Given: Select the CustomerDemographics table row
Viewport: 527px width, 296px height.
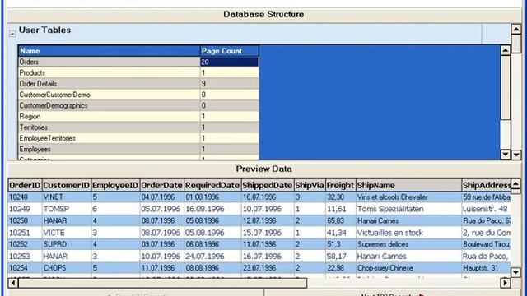Looking at the screenshot, I should point(138,105).
